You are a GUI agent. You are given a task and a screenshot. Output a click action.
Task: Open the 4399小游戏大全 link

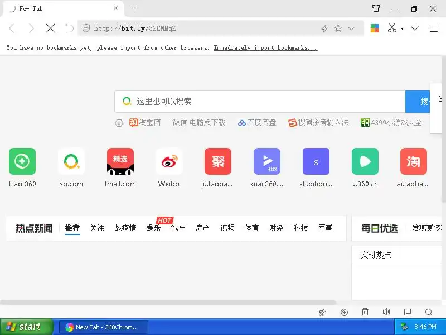[x=391, y=122]
